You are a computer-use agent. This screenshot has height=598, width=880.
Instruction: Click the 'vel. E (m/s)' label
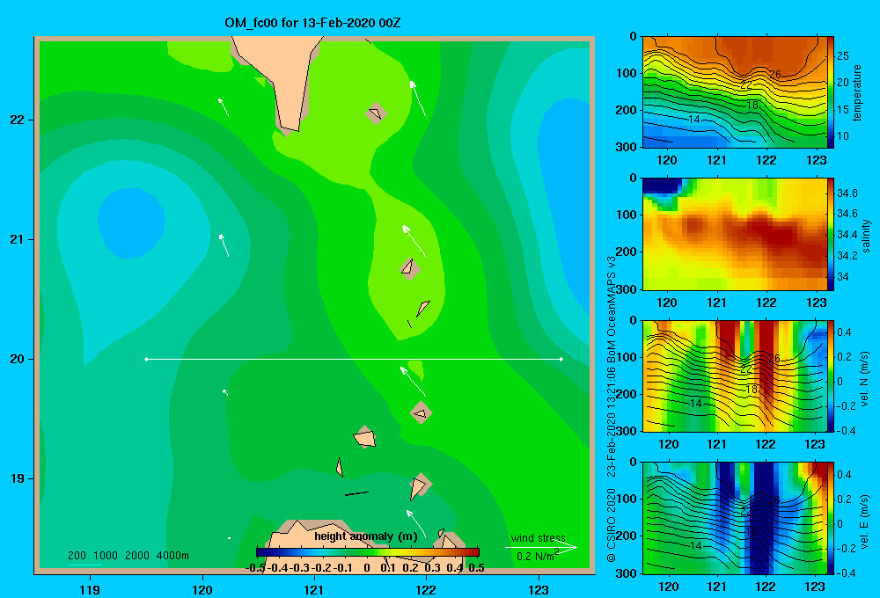point(864,521)
